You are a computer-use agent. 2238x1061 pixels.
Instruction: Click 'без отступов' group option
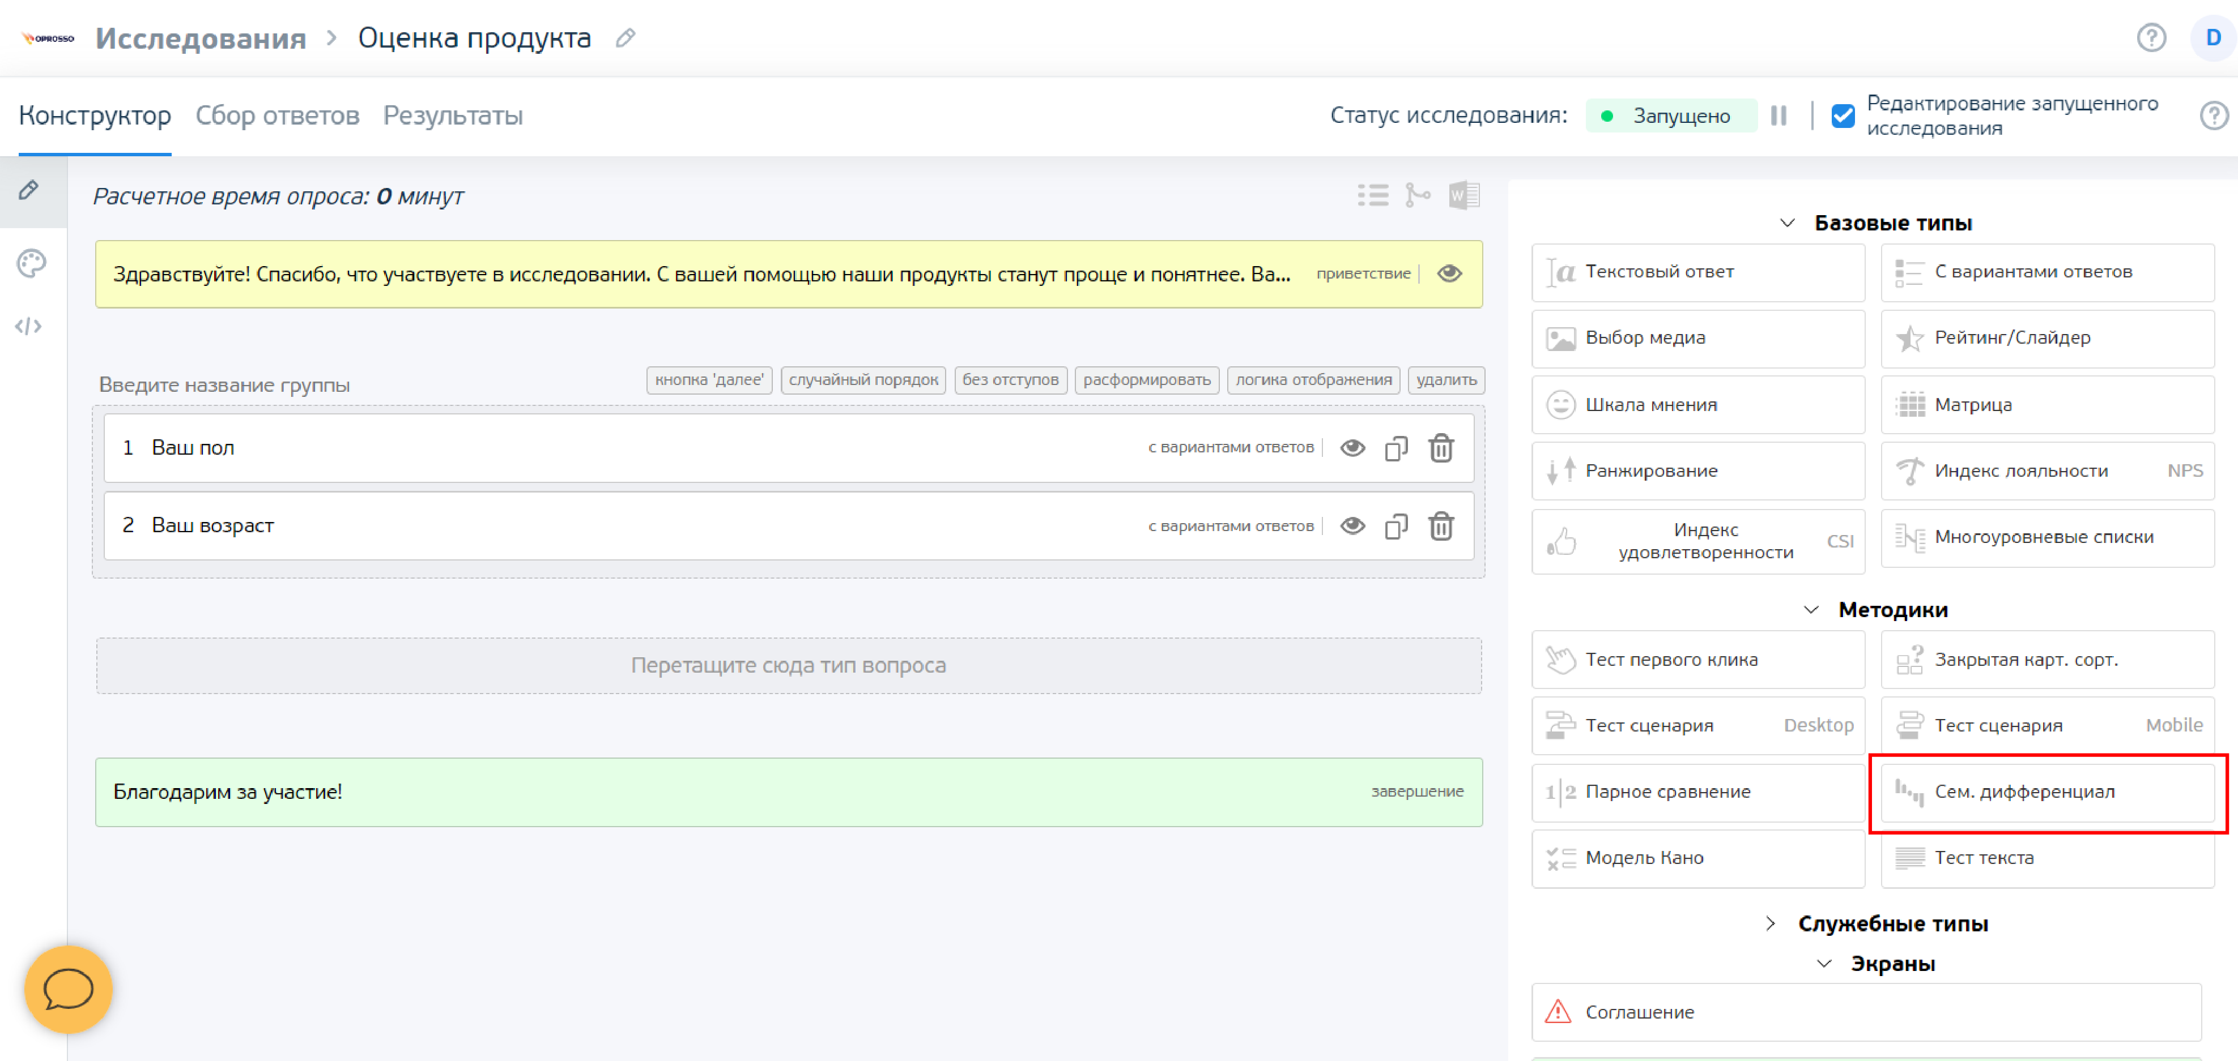click(1010, 380)
